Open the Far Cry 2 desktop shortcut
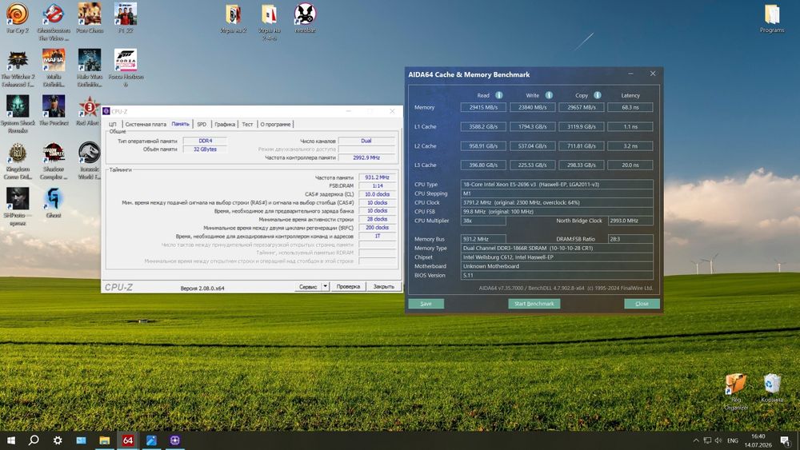 (x=18, y=18)
